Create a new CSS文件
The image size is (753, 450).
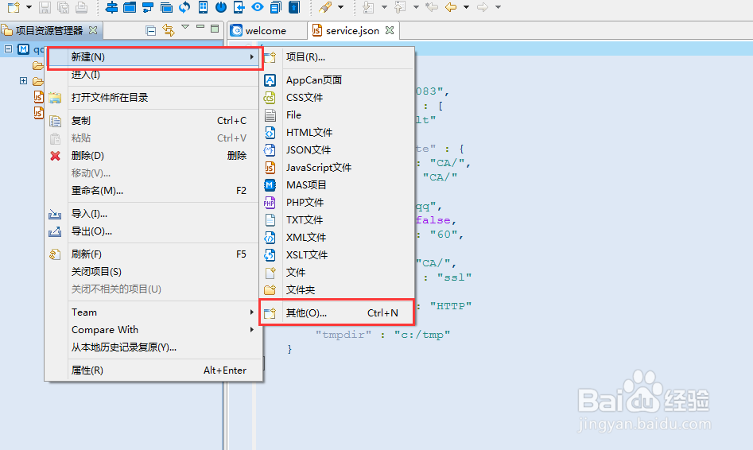(x=338, y=98)
